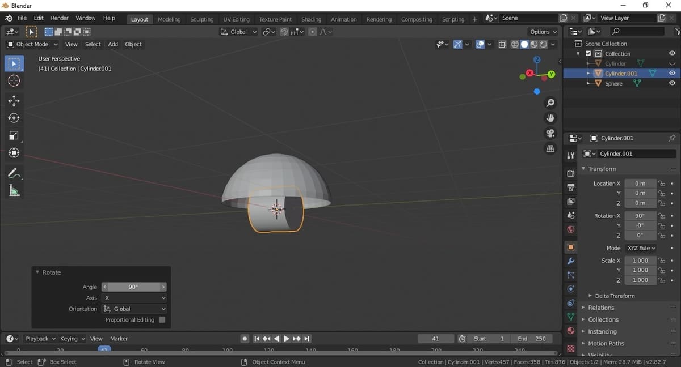The width and height of the screenshot is (681, 367).
Task: Pick the Measure tool
Action: 14,191
